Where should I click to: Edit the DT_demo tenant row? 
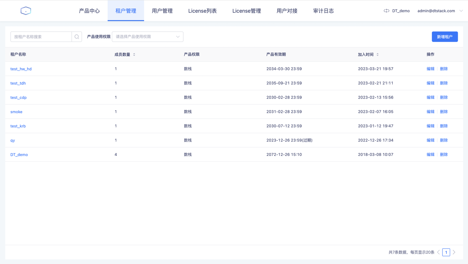(431, 154)
